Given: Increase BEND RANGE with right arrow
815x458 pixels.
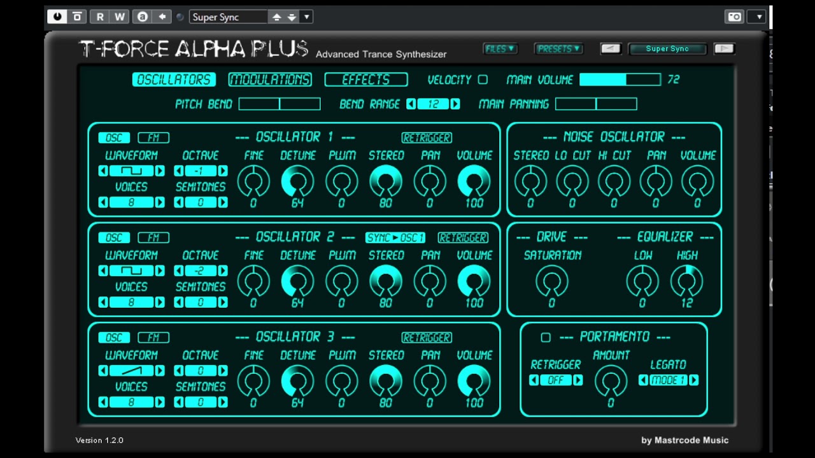Looking at the screenshot, I should coord(455,104).
